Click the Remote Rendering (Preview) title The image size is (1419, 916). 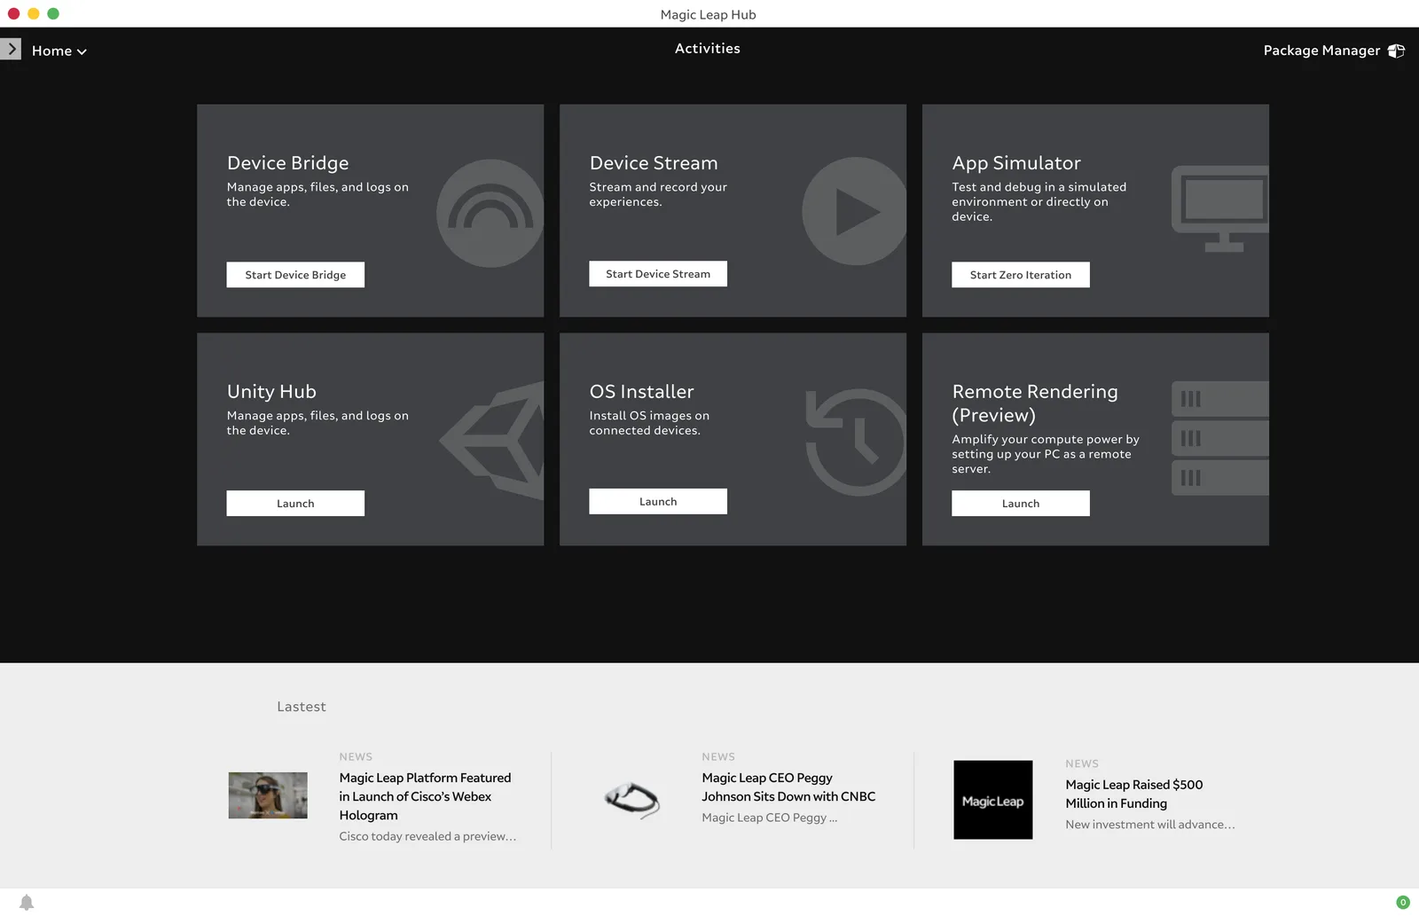[1035, 403]
